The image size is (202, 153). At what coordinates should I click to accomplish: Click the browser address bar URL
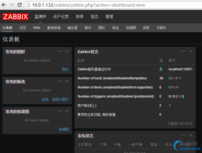(89, 5)
